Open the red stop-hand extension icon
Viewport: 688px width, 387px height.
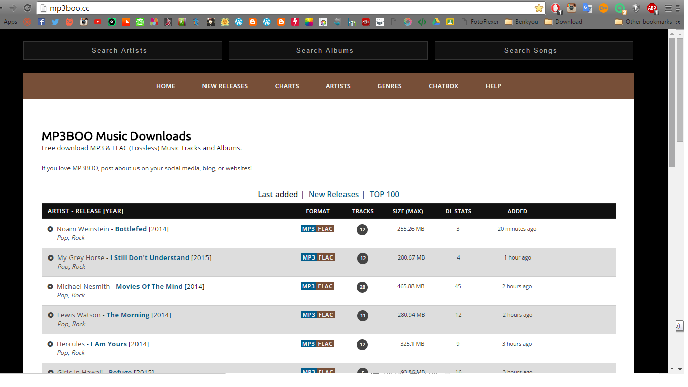coord(555,8)
